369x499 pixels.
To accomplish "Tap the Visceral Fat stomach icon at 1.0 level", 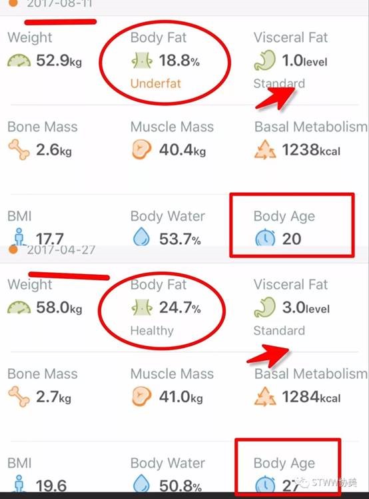I will (x=264, y=60).
